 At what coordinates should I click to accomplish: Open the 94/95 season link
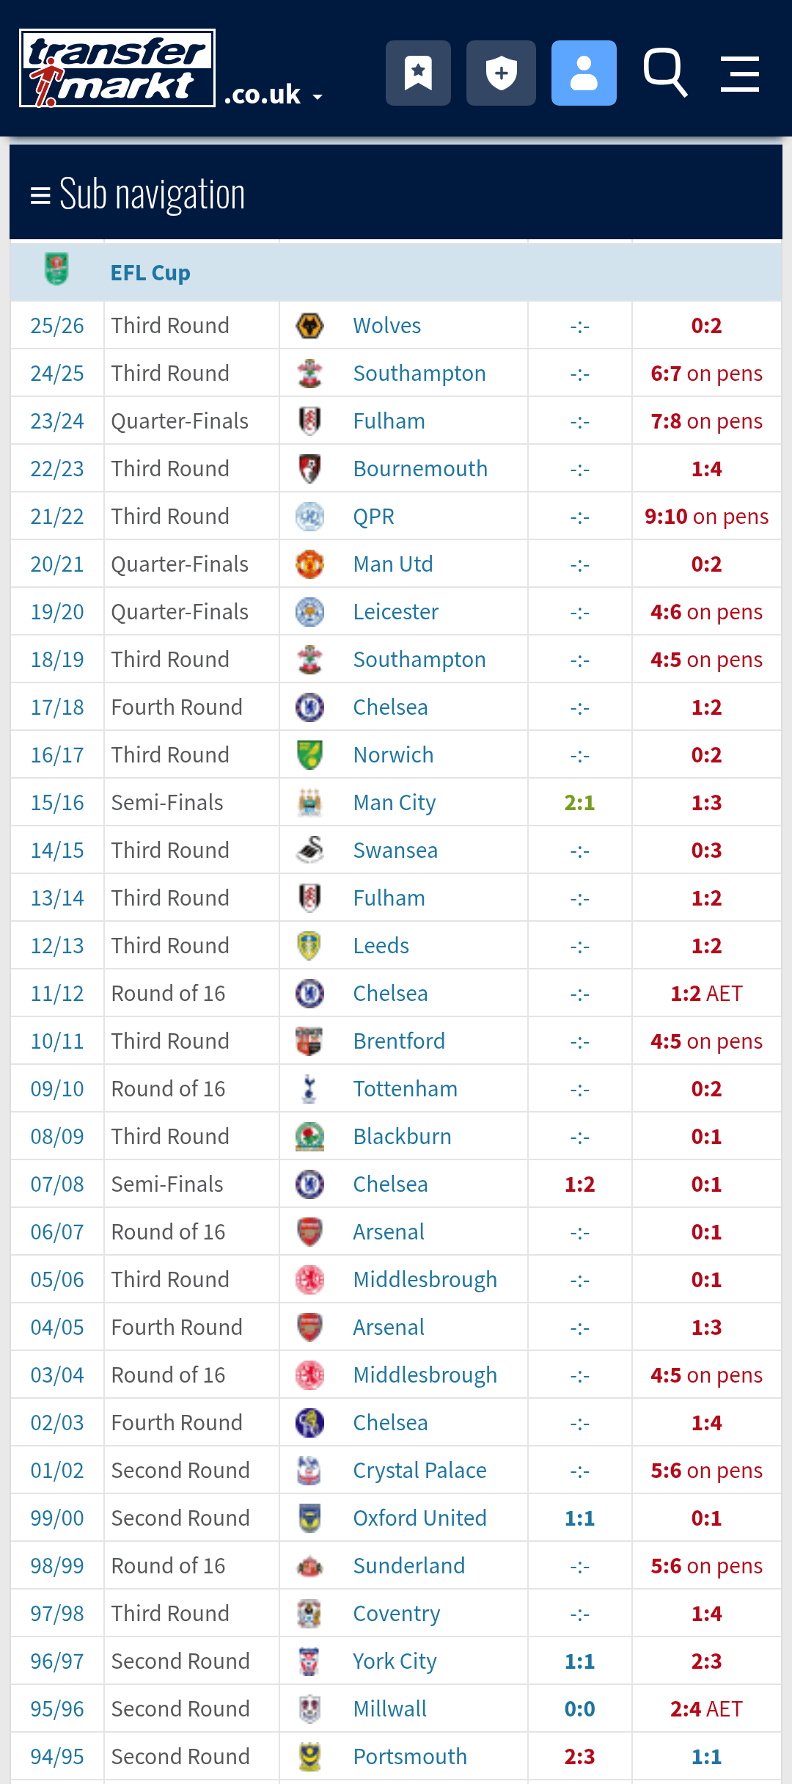pyautogui.click(x=57, y=1757)
